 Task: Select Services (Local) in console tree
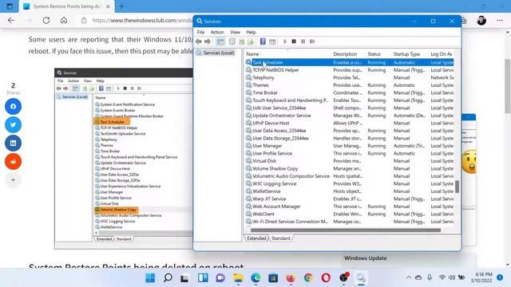coord(218,53)
